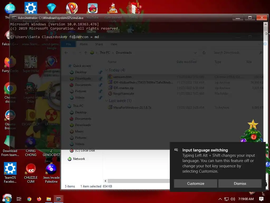Open Explorer recent locations dropdown
The width and height of the screenshot is (270, 203).
[80, 53]
